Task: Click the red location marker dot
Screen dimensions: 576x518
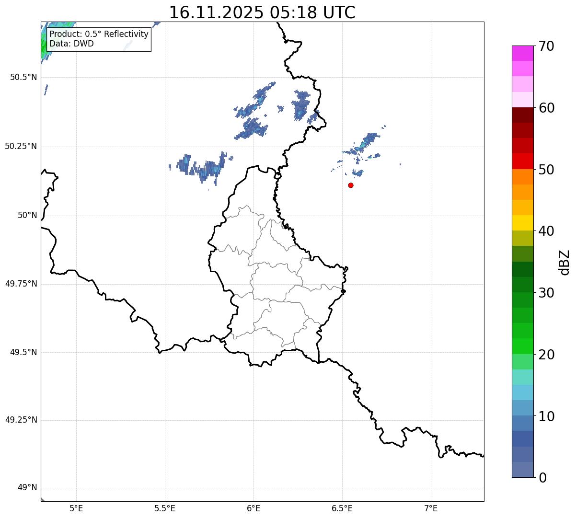Action: (351, 185)
